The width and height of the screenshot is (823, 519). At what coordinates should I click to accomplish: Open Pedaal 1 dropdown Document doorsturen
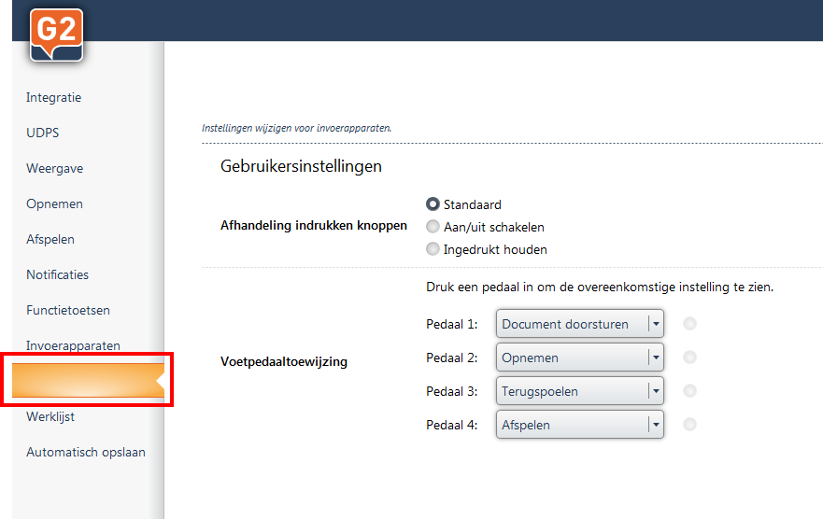tap(580, 324)
